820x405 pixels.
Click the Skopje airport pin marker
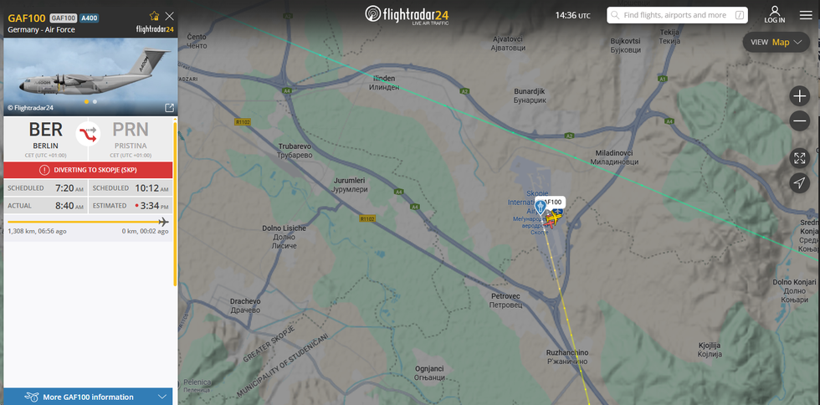click(x=541, y=208)
